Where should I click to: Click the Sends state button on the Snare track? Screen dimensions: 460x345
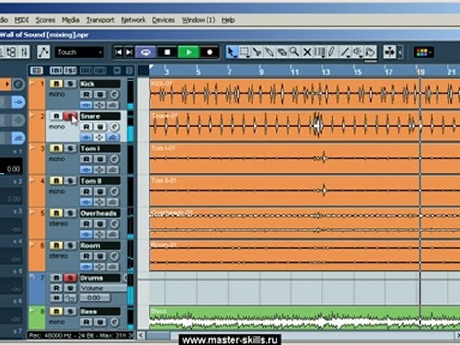tap(113, 138)
